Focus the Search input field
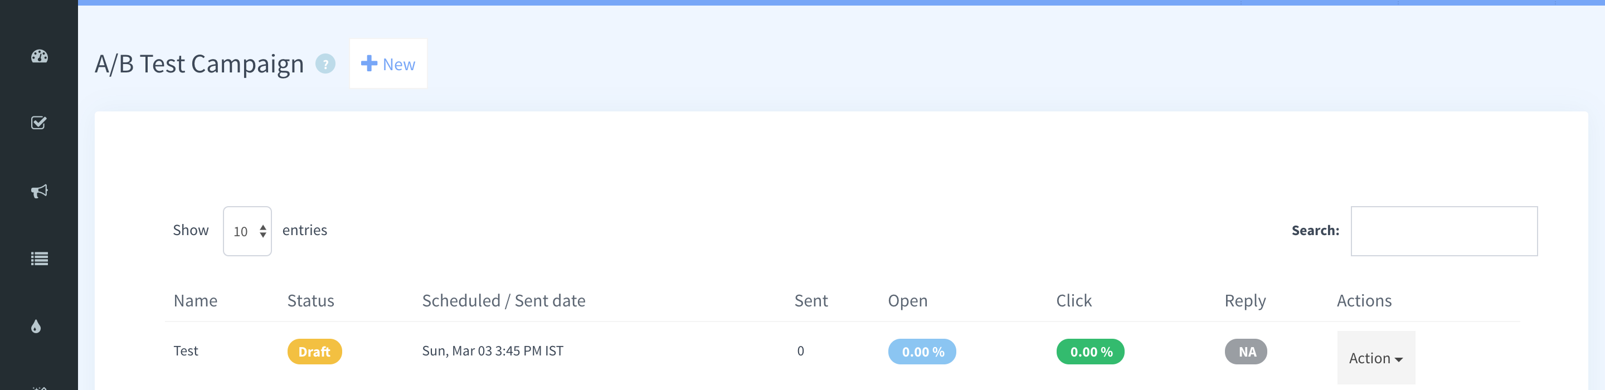Viewport: 1605px width, 390px height. (1443, 231)
